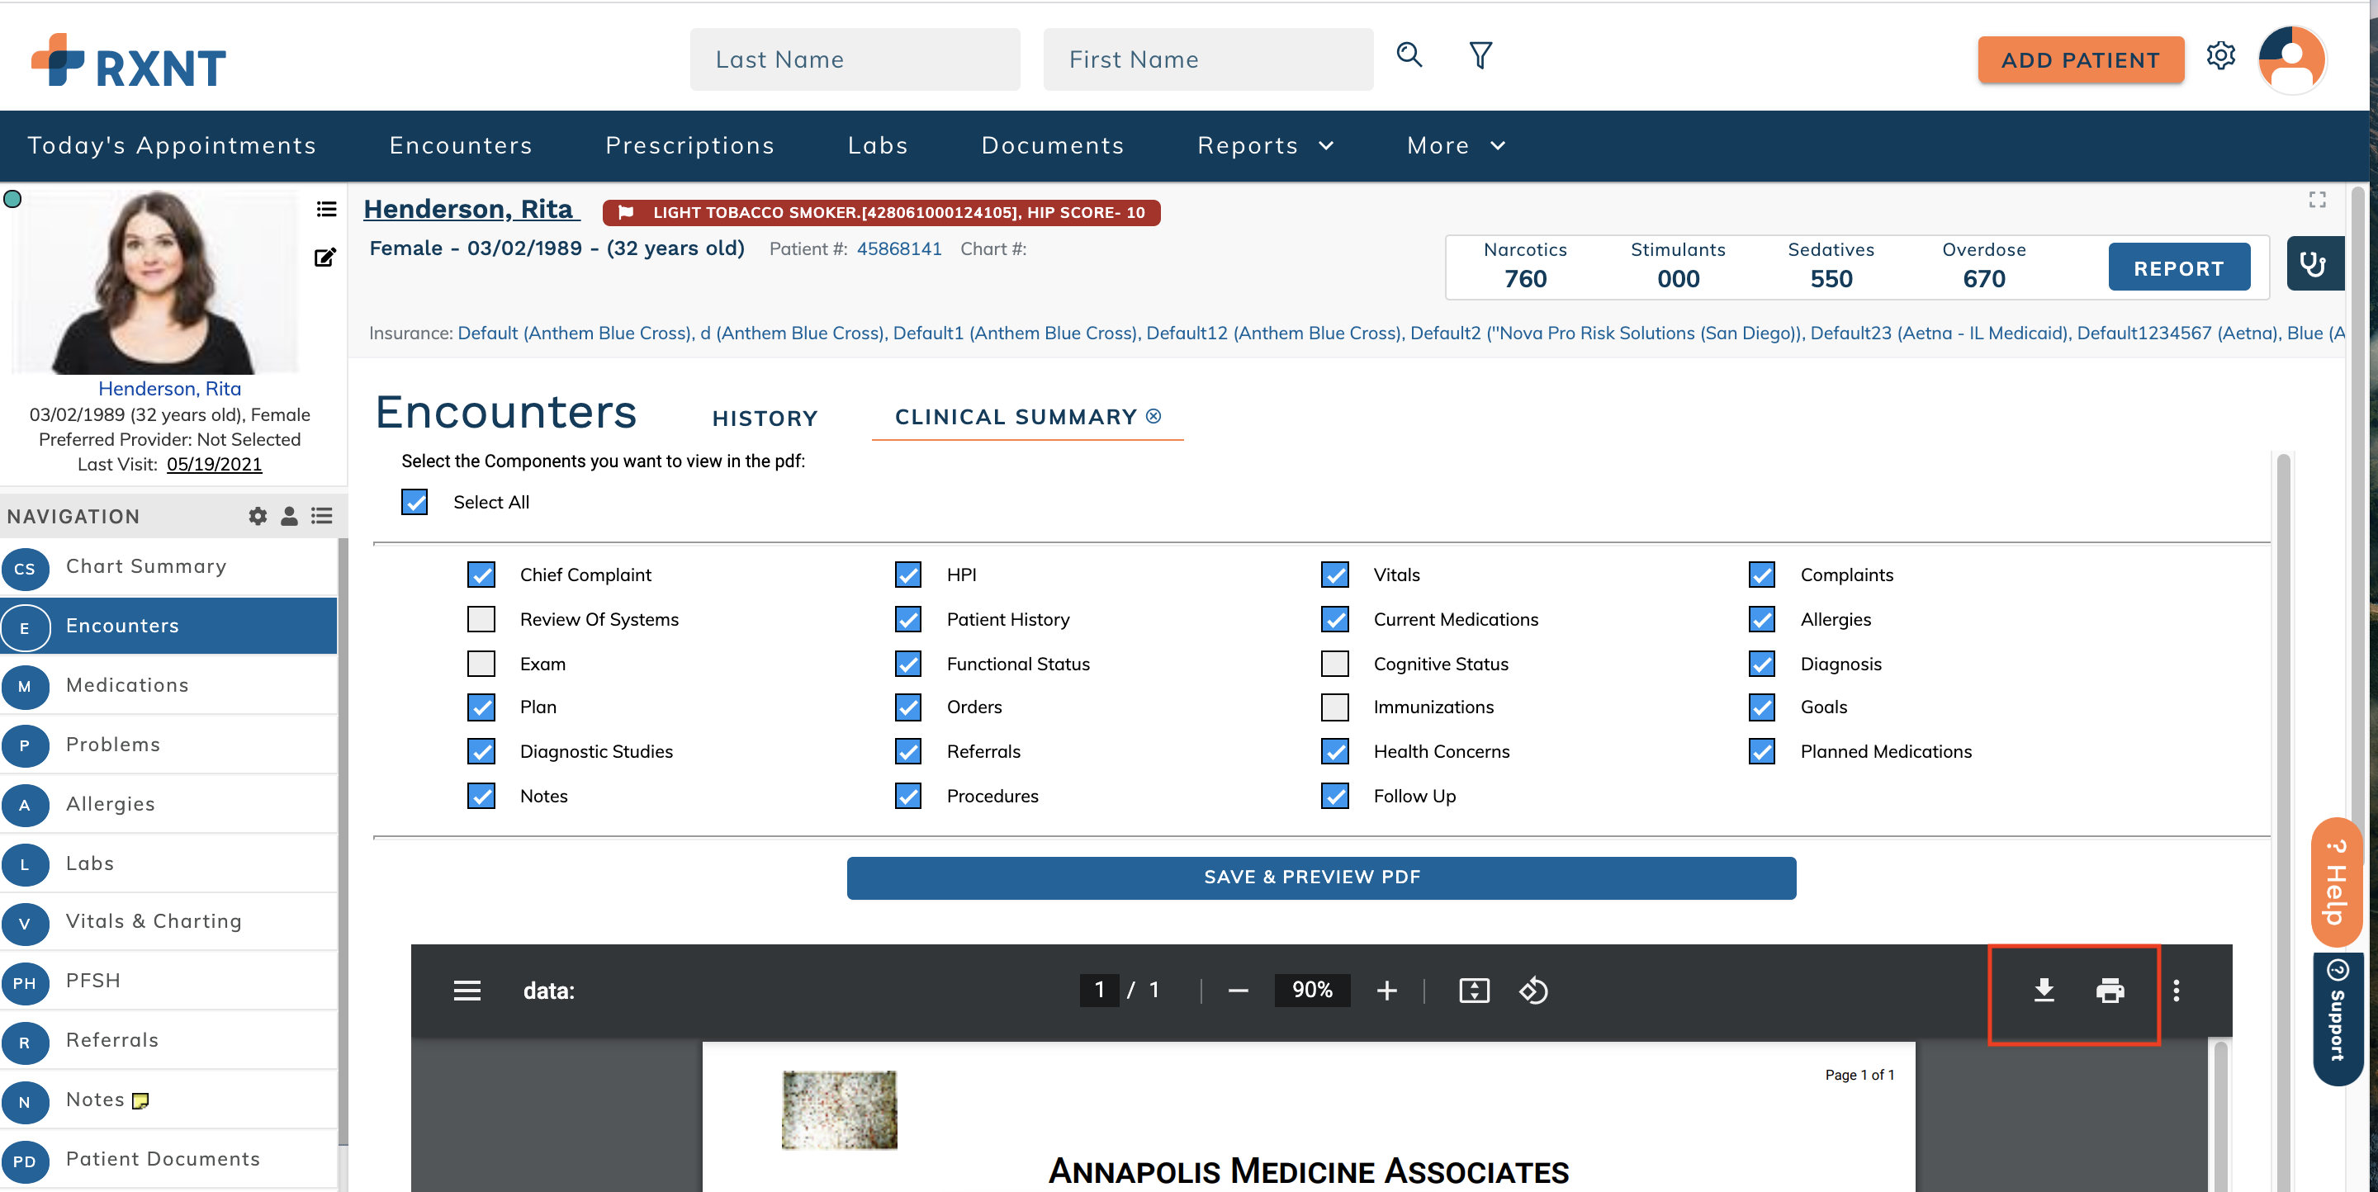Click the edit patient pencil icon
Viewport: 2378px width, 1192px height.
[x=325, y=258]
